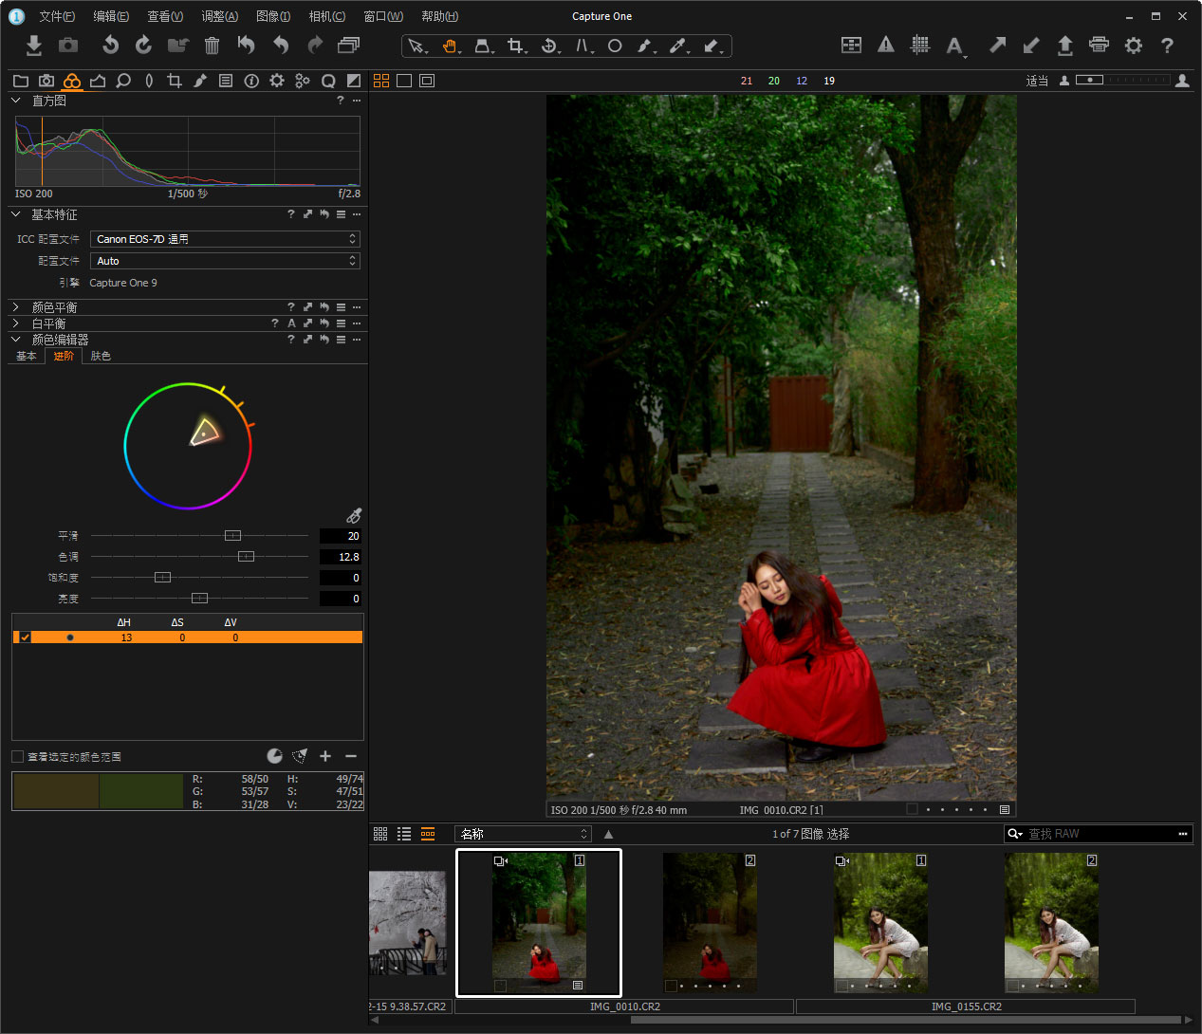Open the color tool tab icon
The height and width of the screenshot is (1034, 1202).
pos(72,82)
